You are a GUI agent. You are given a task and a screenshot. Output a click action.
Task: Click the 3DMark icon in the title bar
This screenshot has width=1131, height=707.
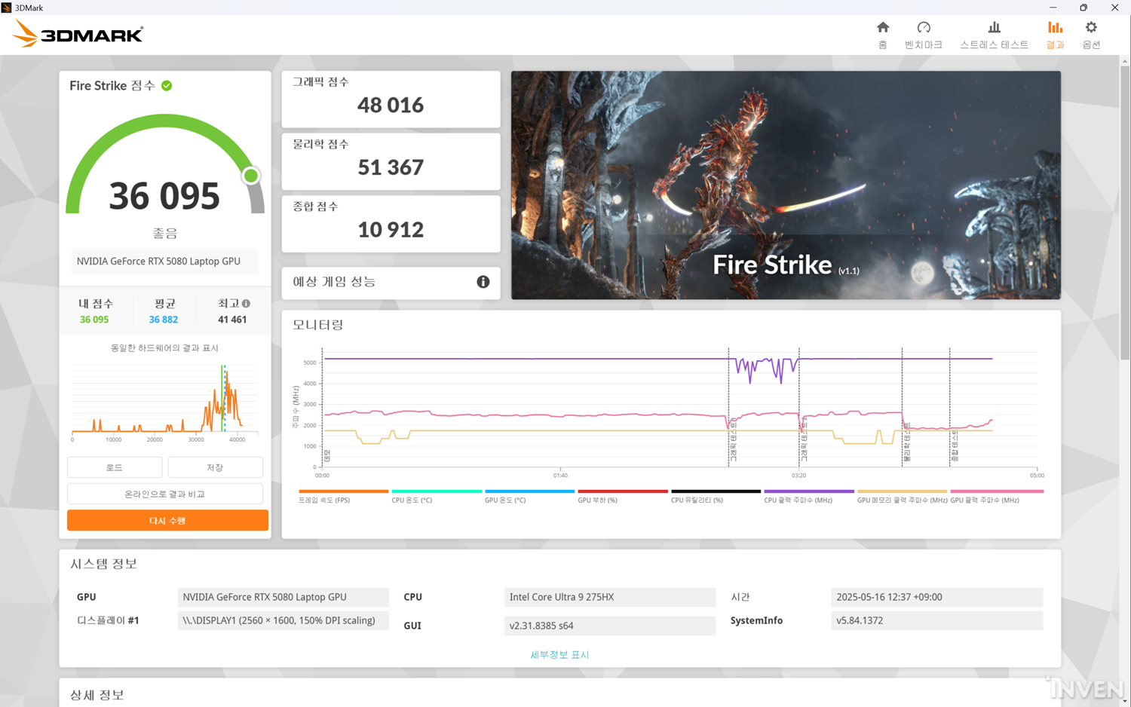pos(7,8)
